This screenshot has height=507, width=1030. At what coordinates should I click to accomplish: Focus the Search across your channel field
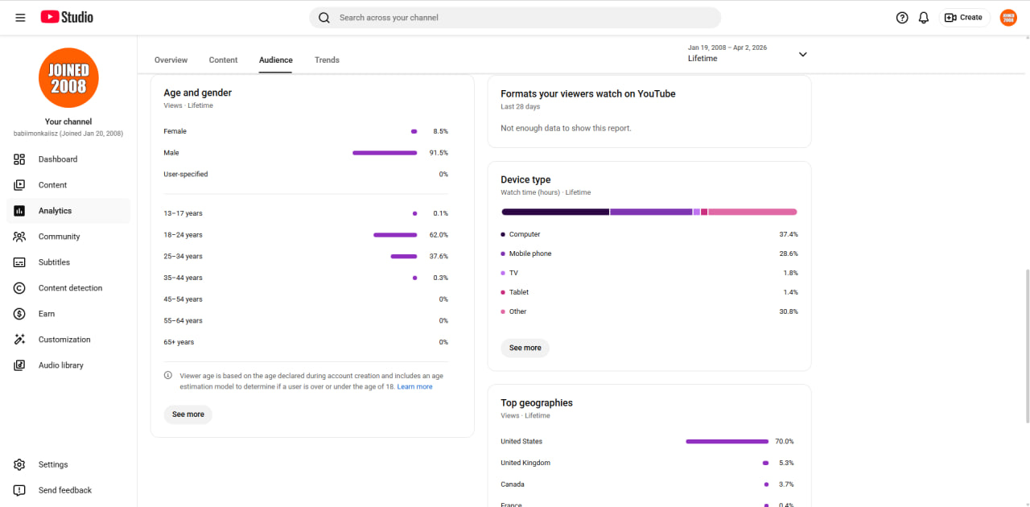point(515,18)
